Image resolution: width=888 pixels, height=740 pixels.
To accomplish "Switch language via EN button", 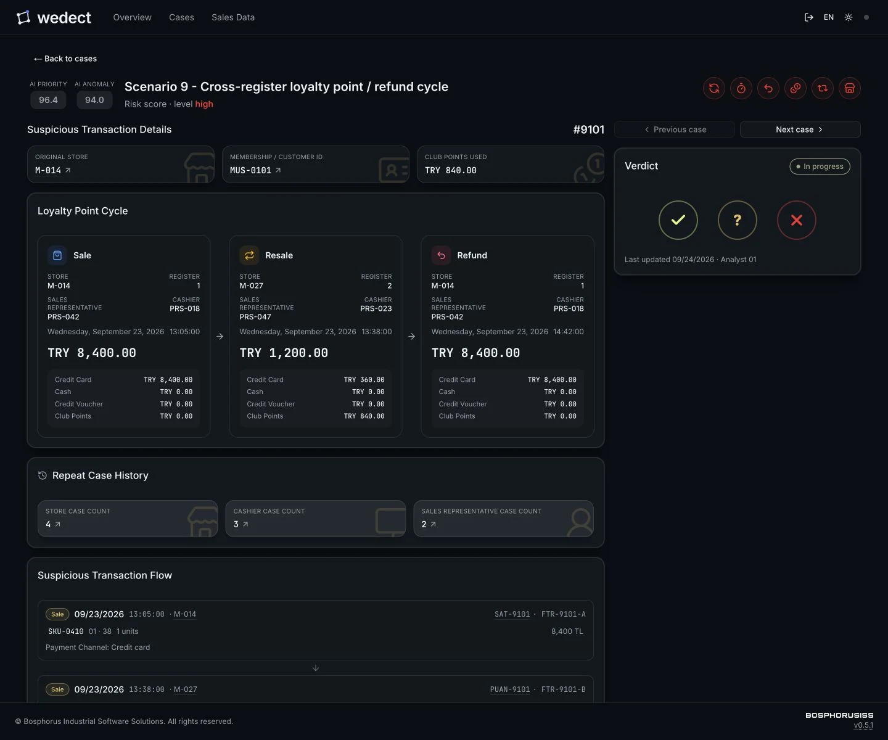I will (x=829, y=17).
